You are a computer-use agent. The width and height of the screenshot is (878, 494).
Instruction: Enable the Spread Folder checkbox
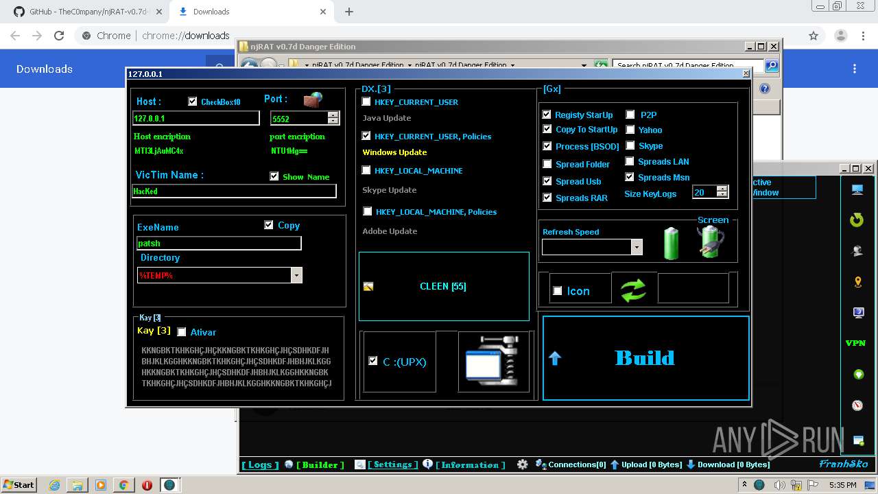point(547,164)
